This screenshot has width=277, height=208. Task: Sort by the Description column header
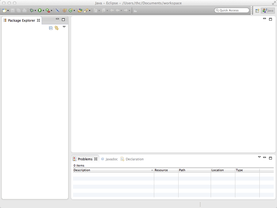(x=113, y=170)
